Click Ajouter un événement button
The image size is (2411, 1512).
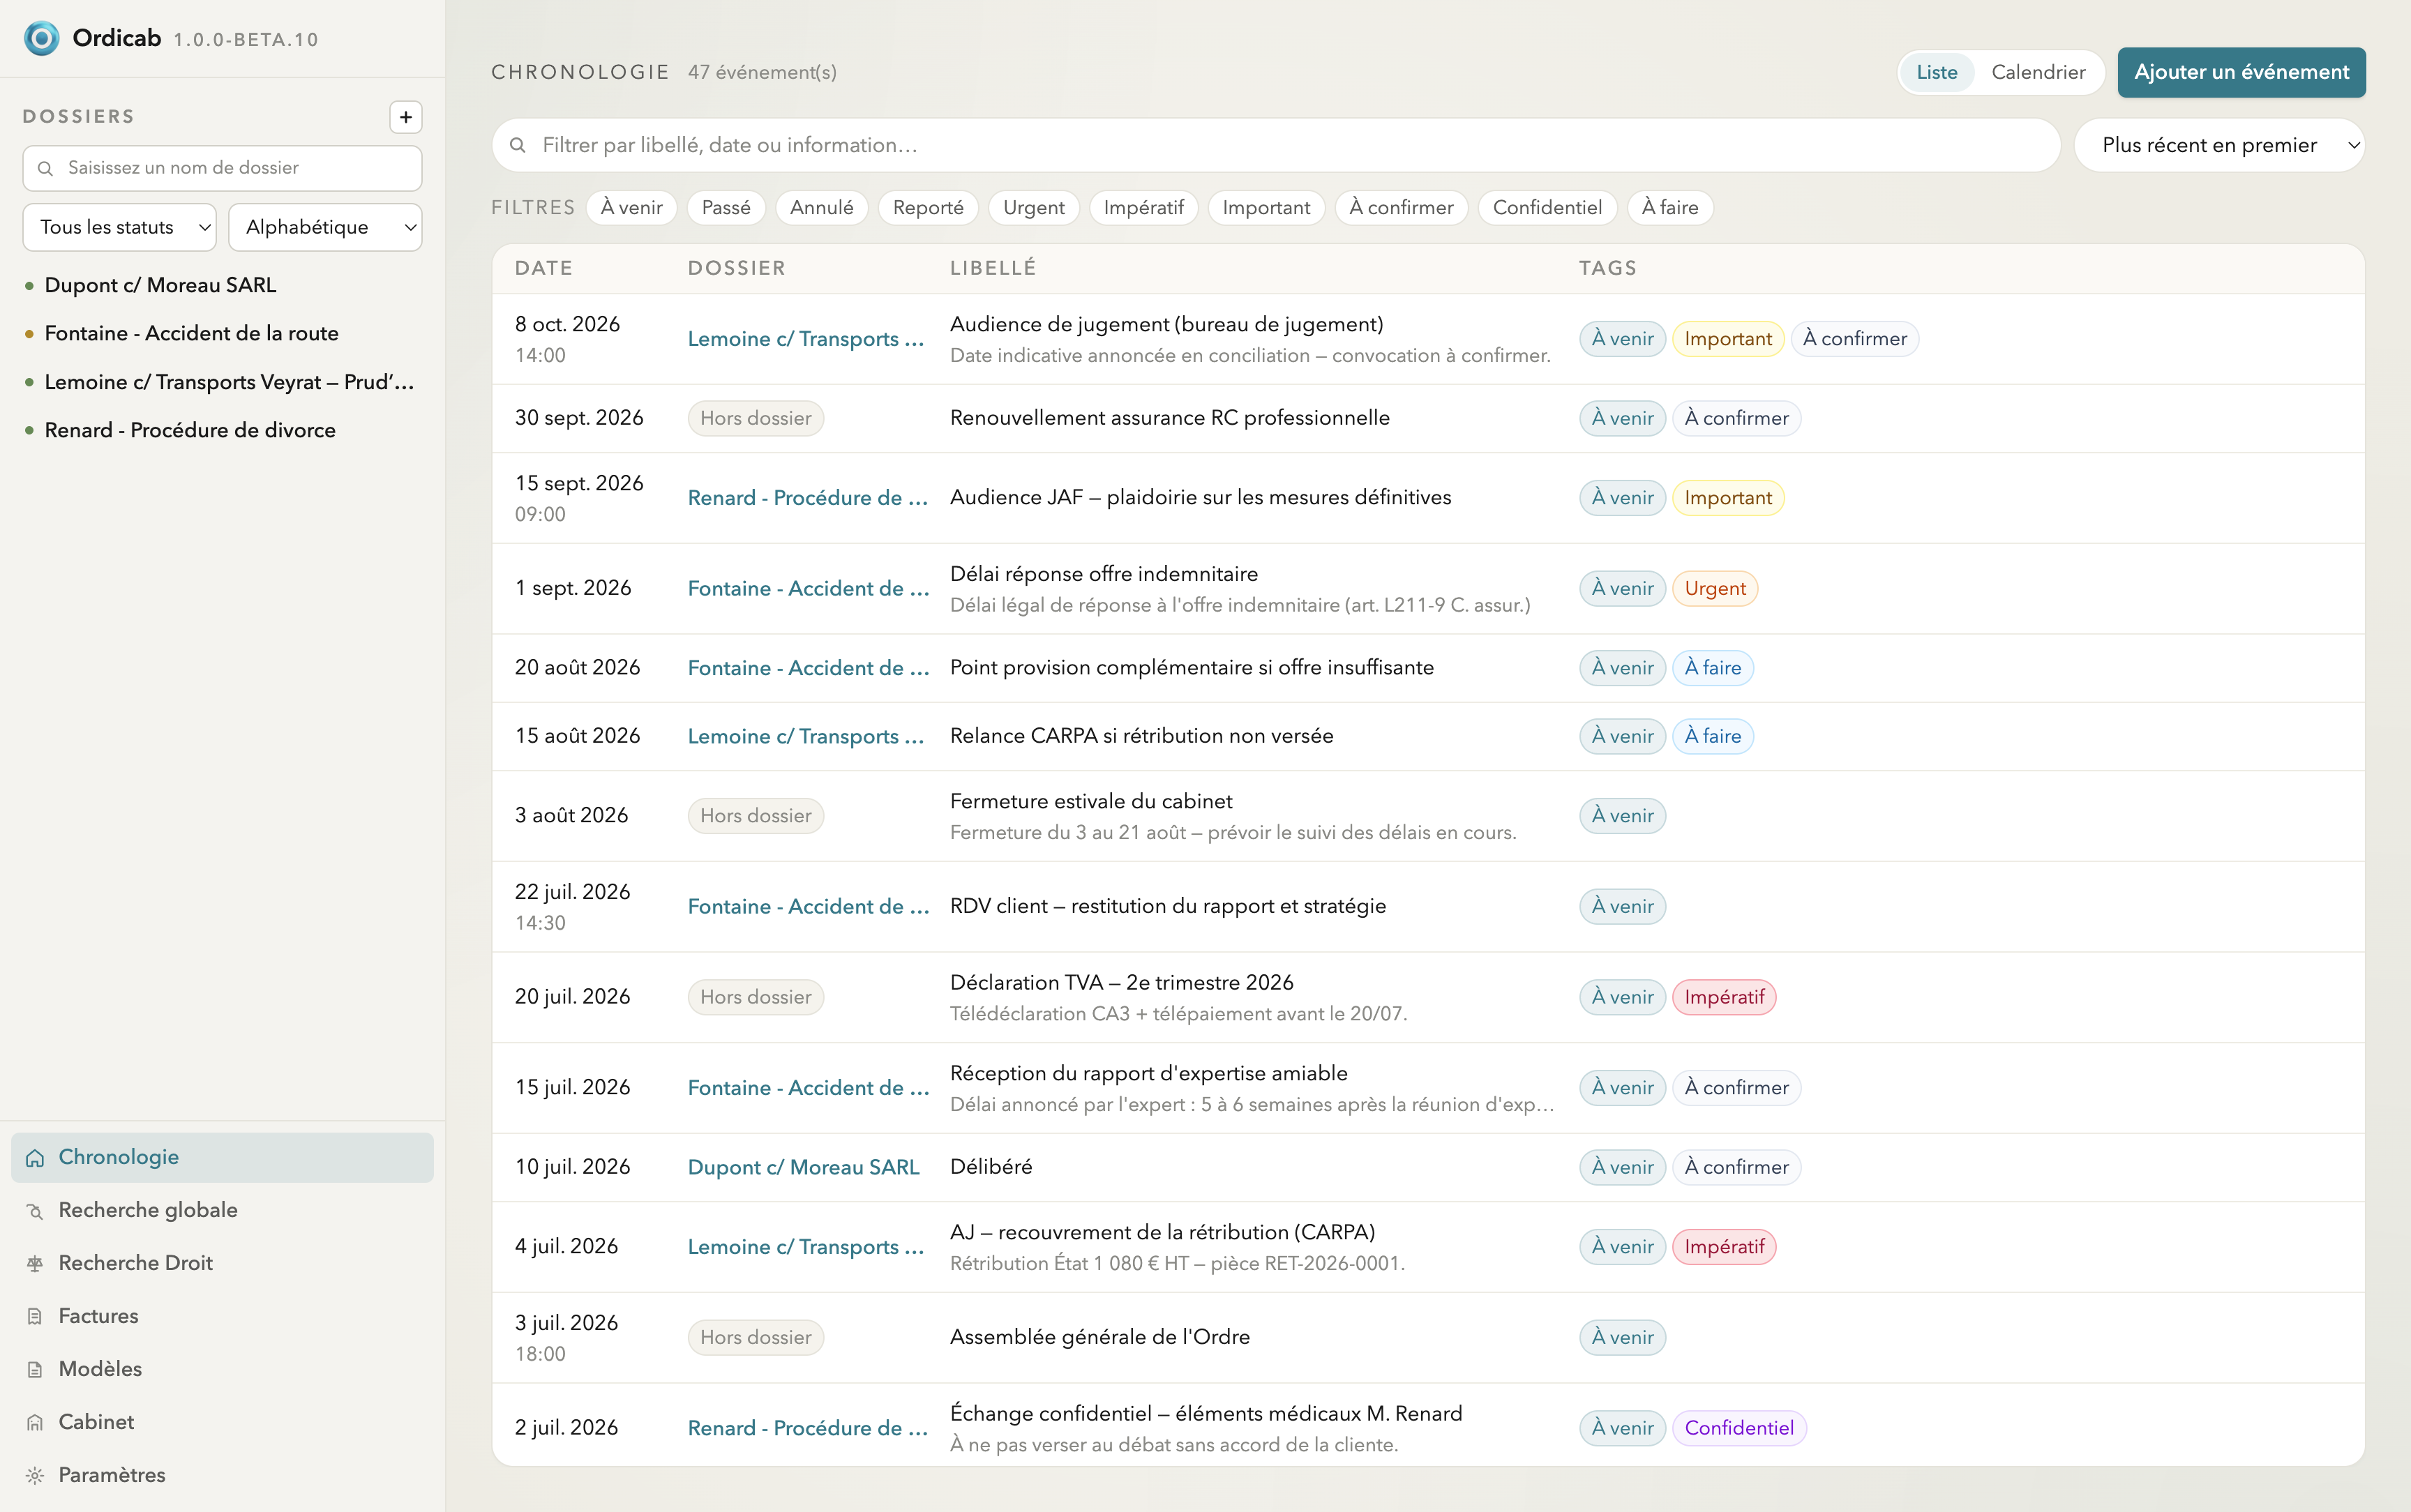coord(2241,72)
